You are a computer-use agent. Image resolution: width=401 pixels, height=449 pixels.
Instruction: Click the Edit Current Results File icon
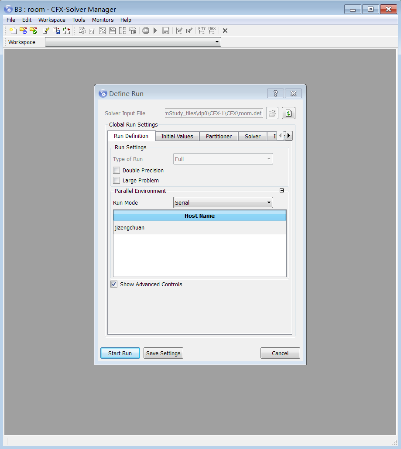[189, 31]
